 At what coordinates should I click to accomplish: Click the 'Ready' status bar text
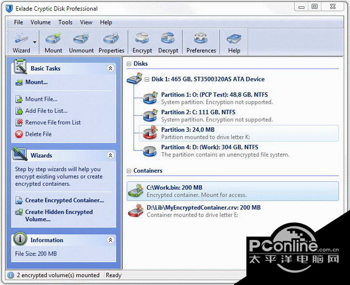tap(113, 275)
